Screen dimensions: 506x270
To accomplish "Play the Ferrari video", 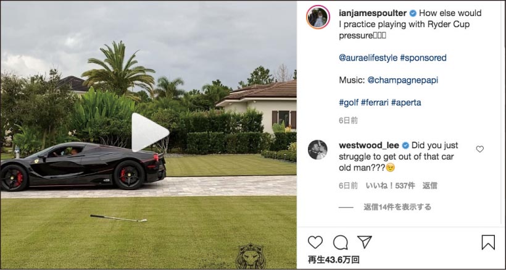I will [150, 132].
